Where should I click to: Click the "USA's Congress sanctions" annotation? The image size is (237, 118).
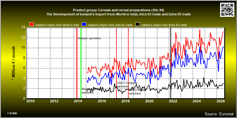tap(127, 85)
